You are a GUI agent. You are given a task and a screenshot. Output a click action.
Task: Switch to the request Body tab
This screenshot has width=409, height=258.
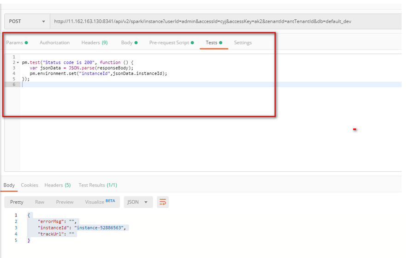[x=130, y=42]
